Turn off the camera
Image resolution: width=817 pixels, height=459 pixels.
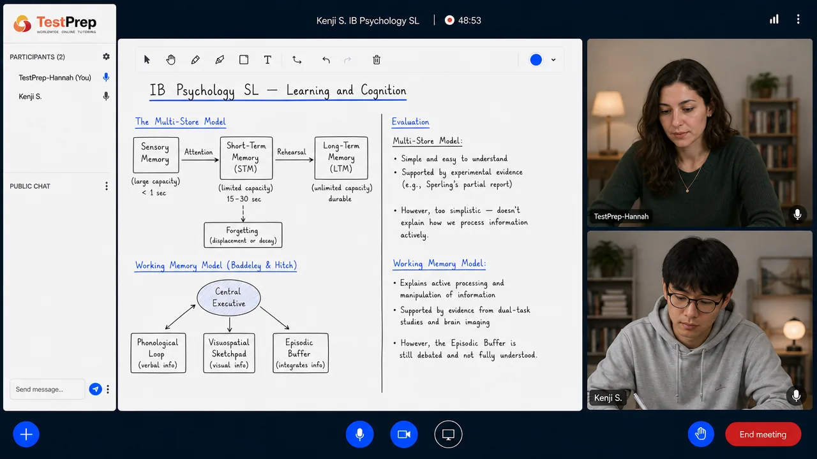(x=404, y=434)
